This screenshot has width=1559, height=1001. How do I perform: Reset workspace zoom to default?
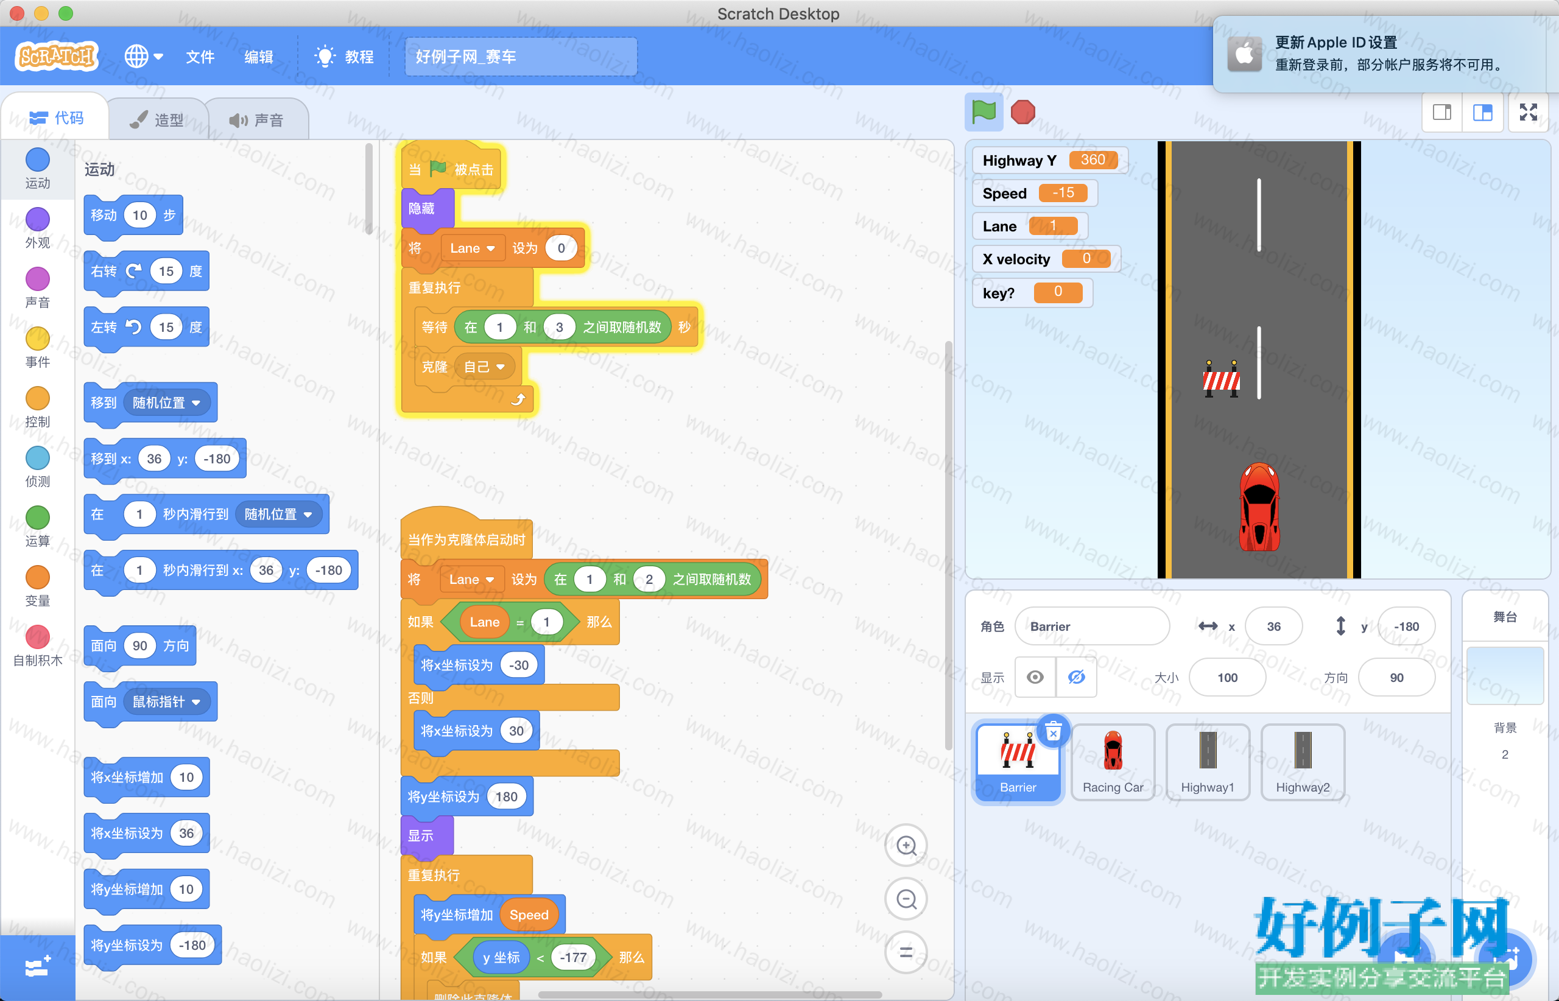click(906, 953)
